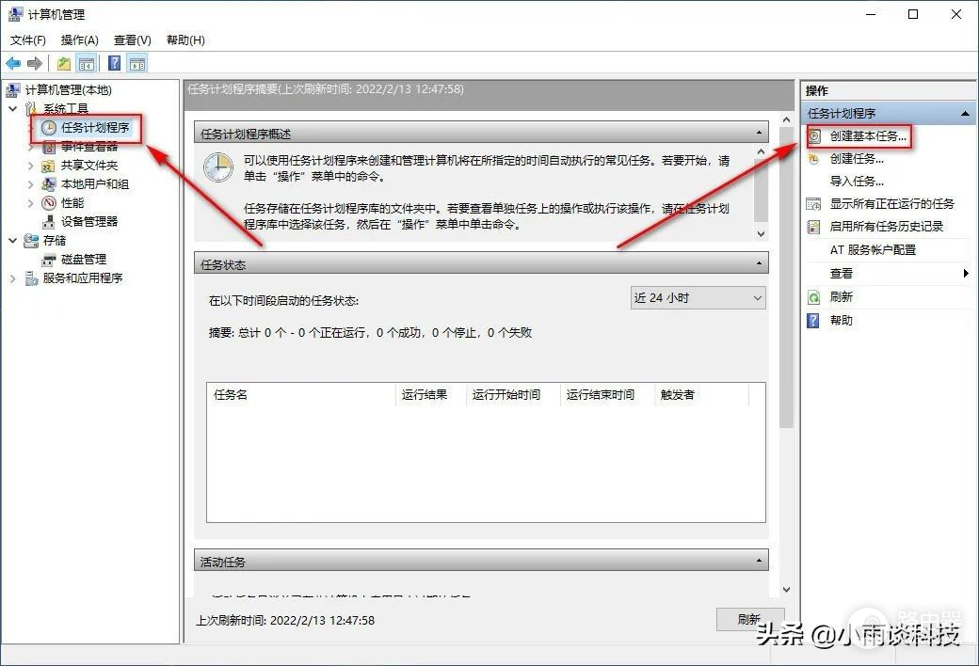
Task: Open the 近 24 小时 time period dropdown
Action: (698, 298)
